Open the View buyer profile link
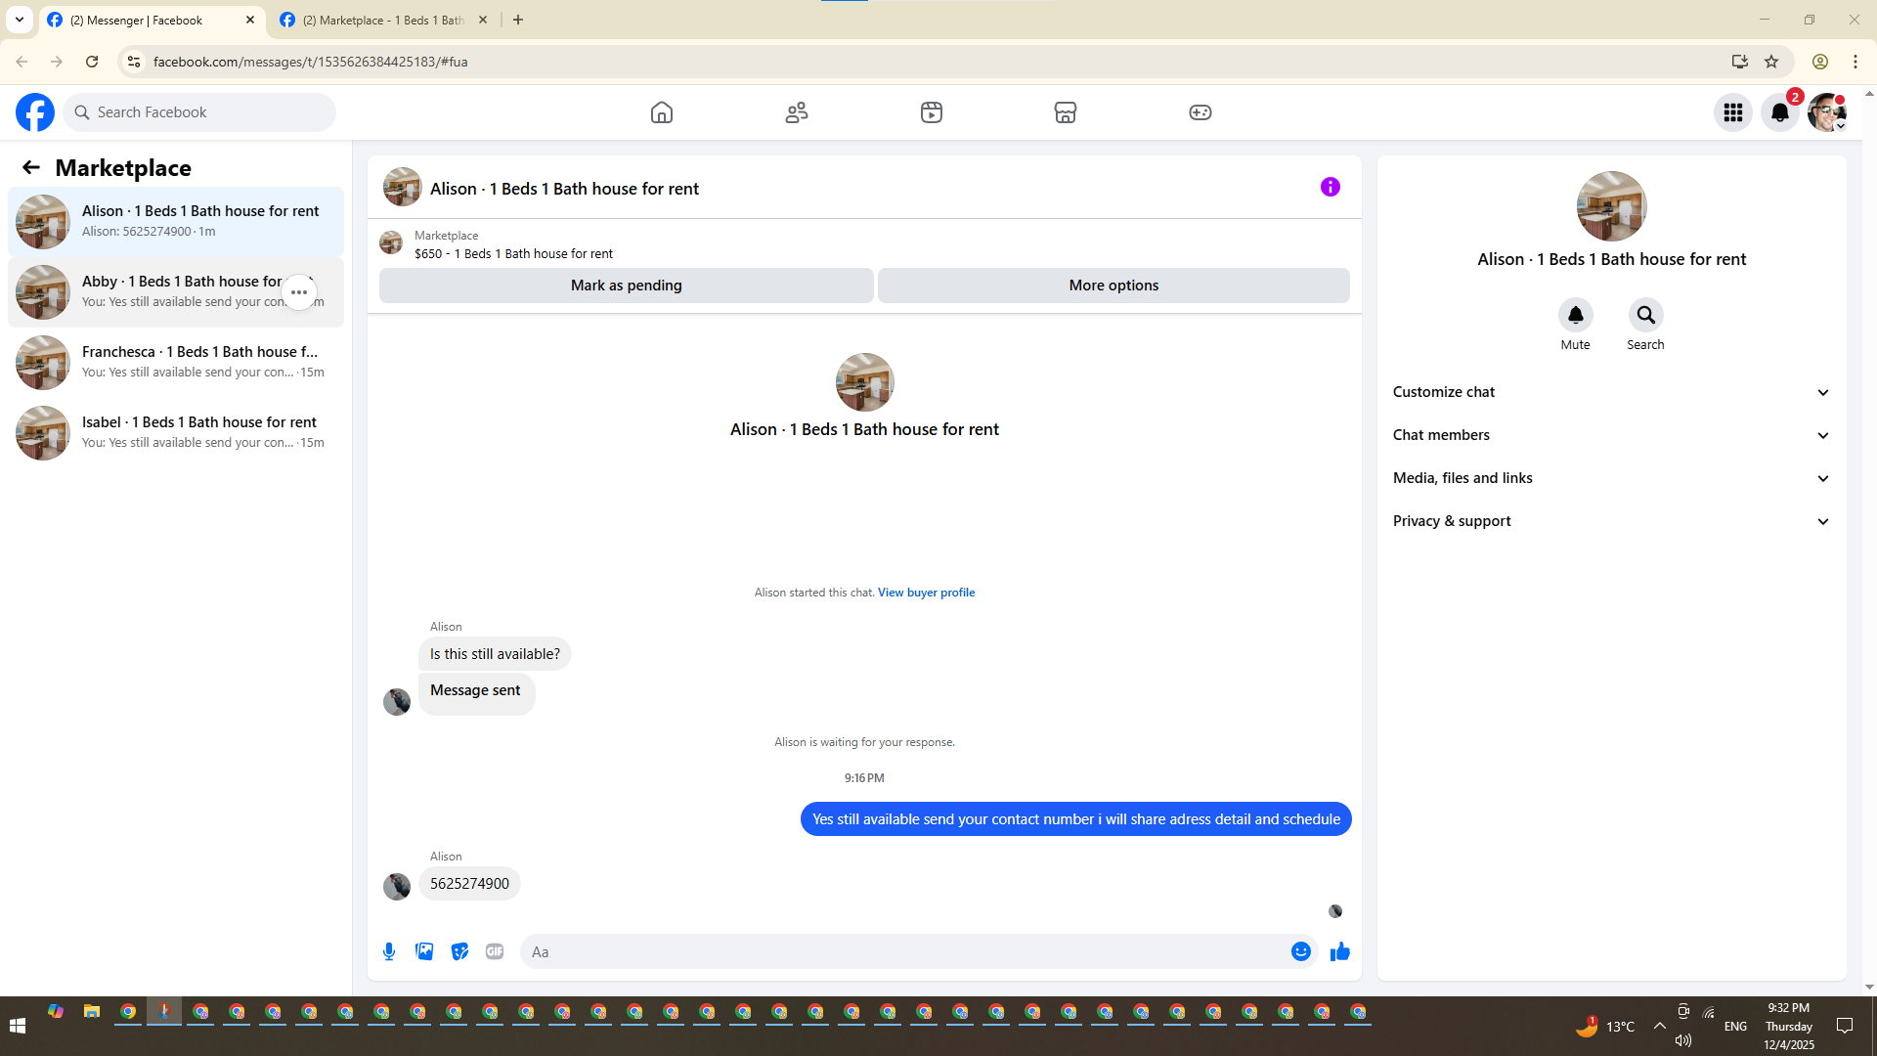 tap(926, 593)
